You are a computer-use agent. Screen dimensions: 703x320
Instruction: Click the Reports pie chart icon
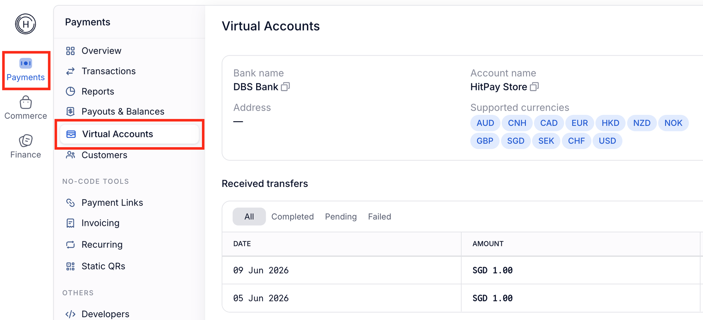click(x=70, y=91)
